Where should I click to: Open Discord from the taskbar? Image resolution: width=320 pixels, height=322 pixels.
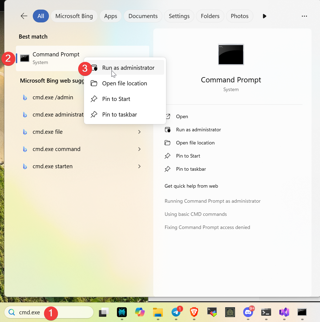[248, 312]
